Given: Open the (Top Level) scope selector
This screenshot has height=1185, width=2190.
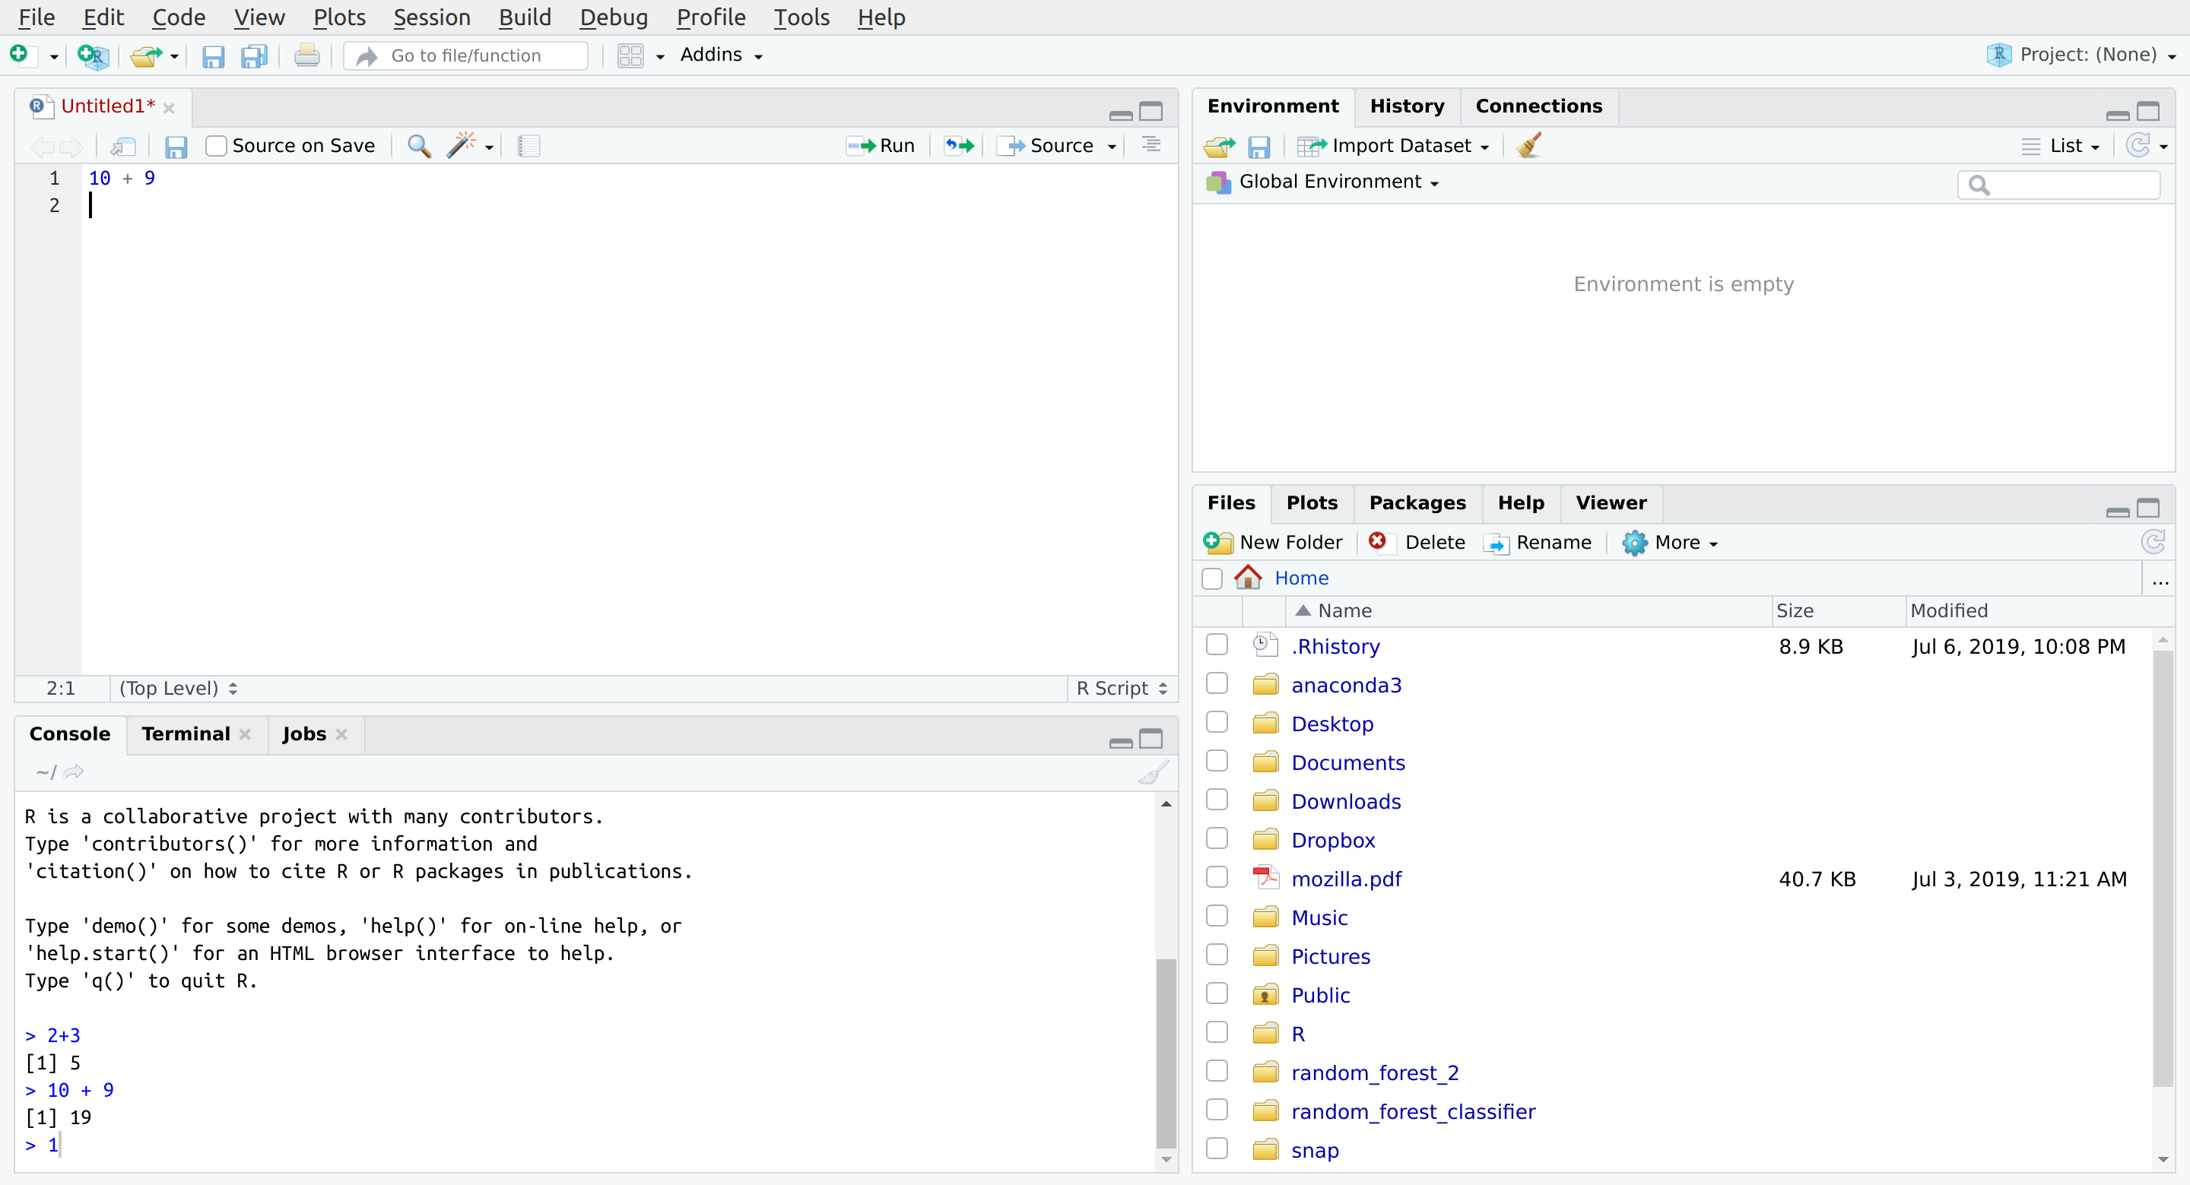Looking at the screenshot, I should coord(178,689).
